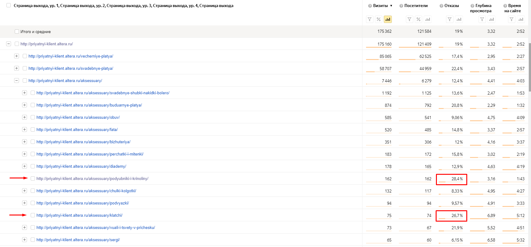The image size is (531, 247).
Task: Open the aksessuary/diademy URL link
Action: click(81, 167)
